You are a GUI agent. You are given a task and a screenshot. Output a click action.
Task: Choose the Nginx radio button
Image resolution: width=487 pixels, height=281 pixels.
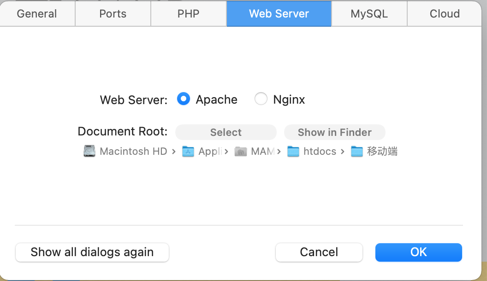tap(261, 99)
